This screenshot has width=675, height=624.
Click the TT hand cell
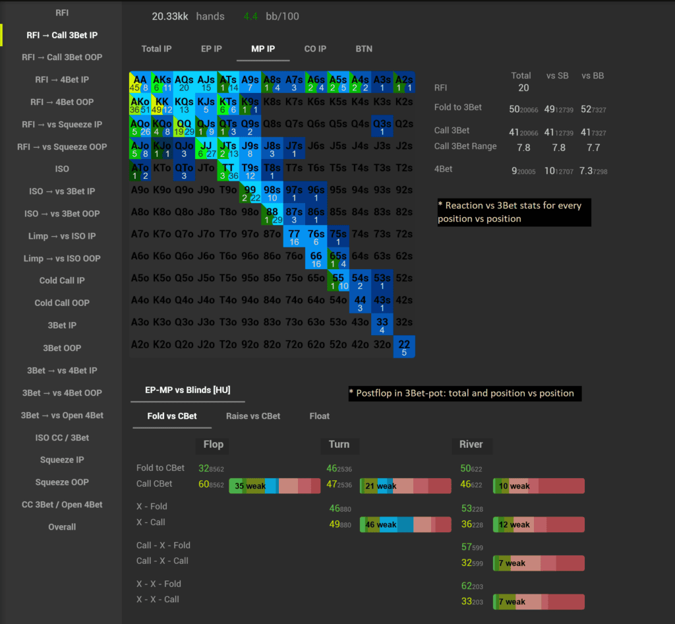point(228,170)
